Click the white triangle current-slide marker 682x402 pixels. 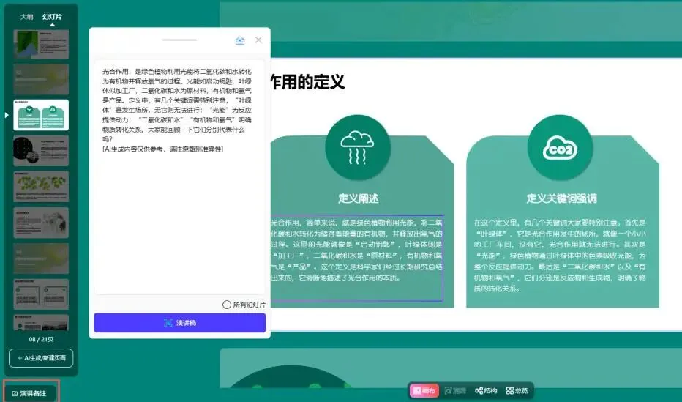point(7,115)
